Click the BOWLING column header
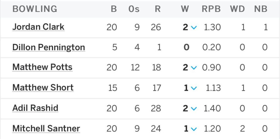Screen dimensions: 280x139 [35, 9]
